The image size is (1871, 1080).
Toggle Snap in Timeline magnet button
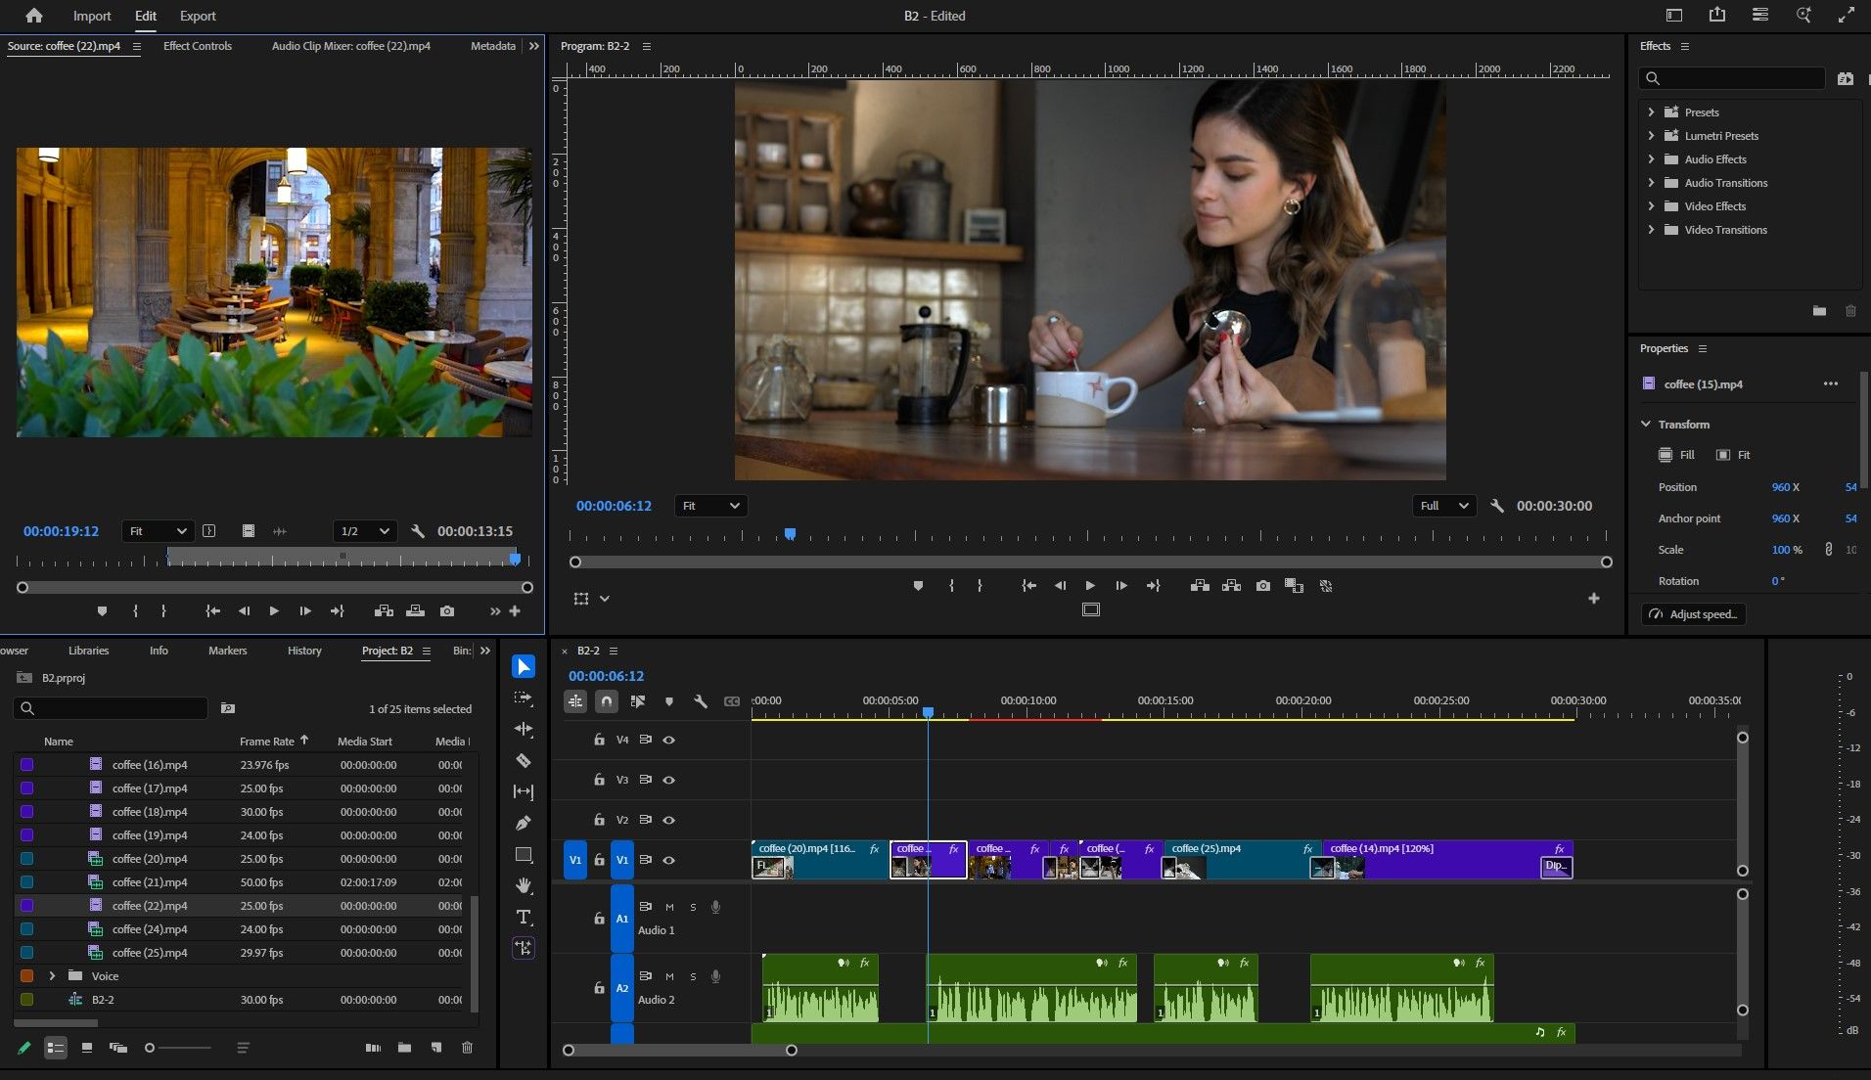pyautogui.click(x=607, y=701)
